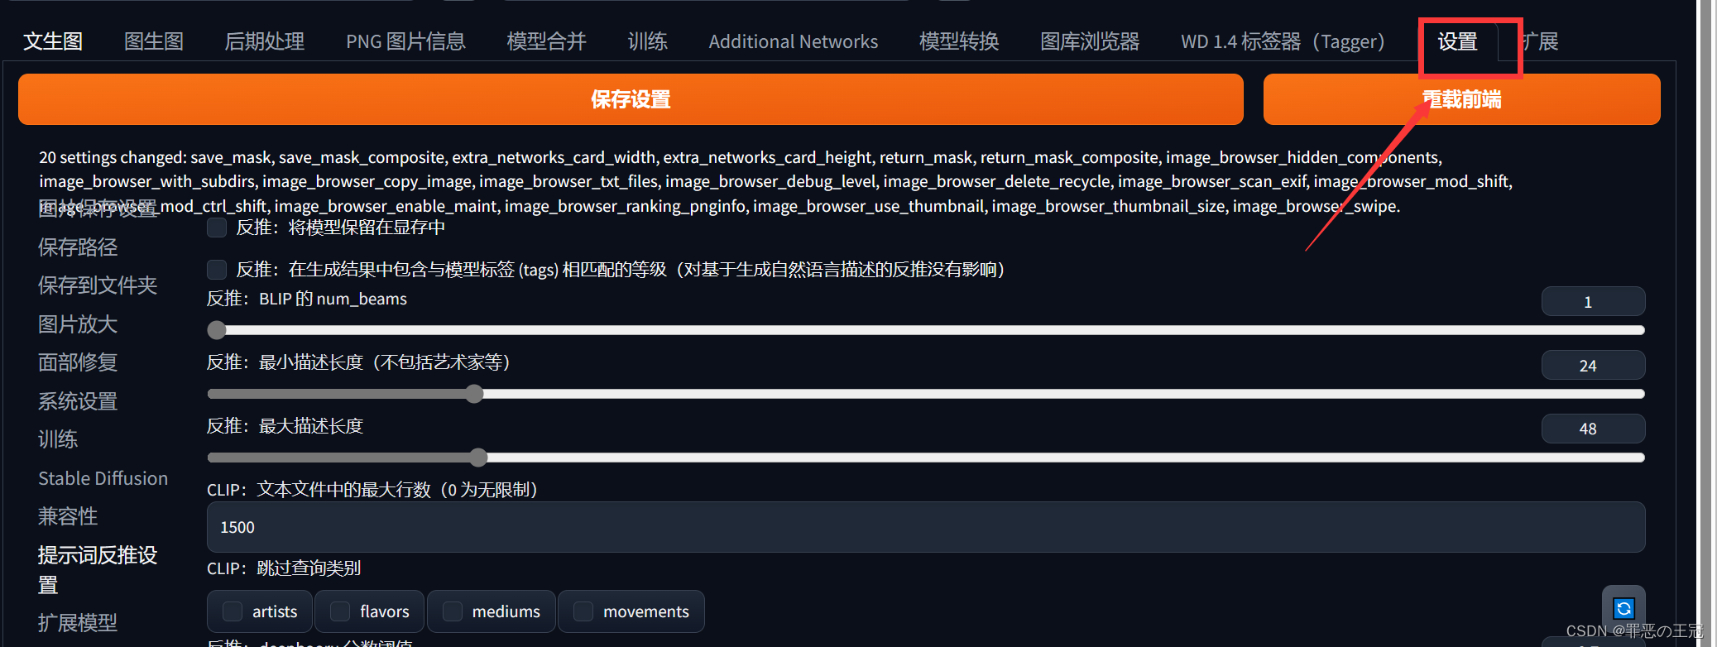1717x647 pixels.
Task: Open the 图库浏览器 tab
Action: (x=1090, y=41)
